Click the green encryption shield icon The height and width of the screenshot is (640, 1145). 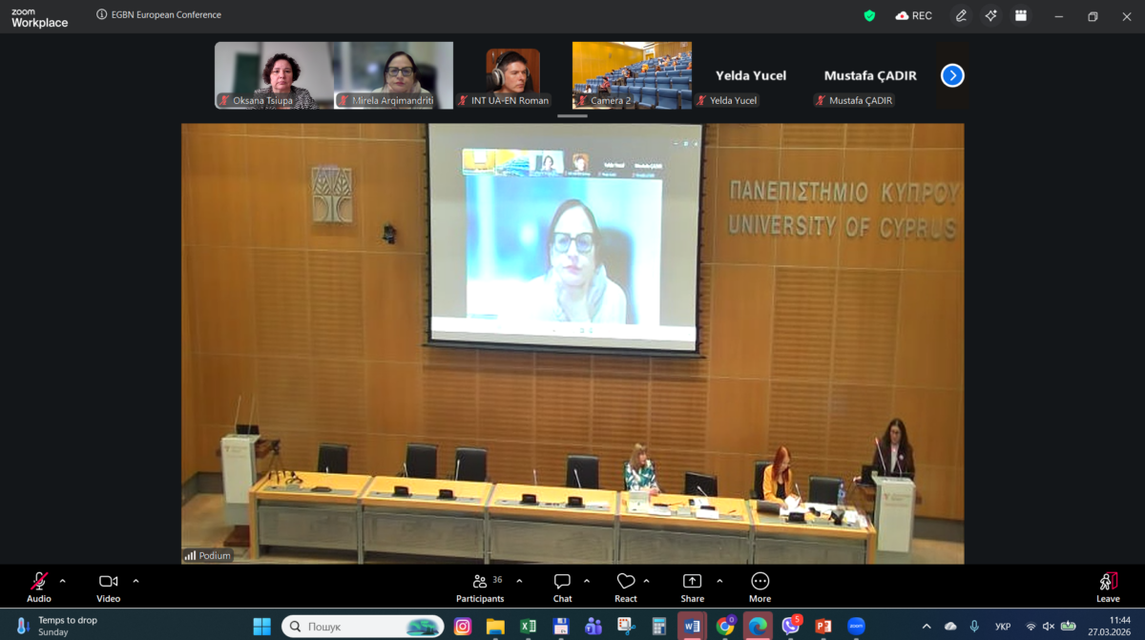(869, 15)
